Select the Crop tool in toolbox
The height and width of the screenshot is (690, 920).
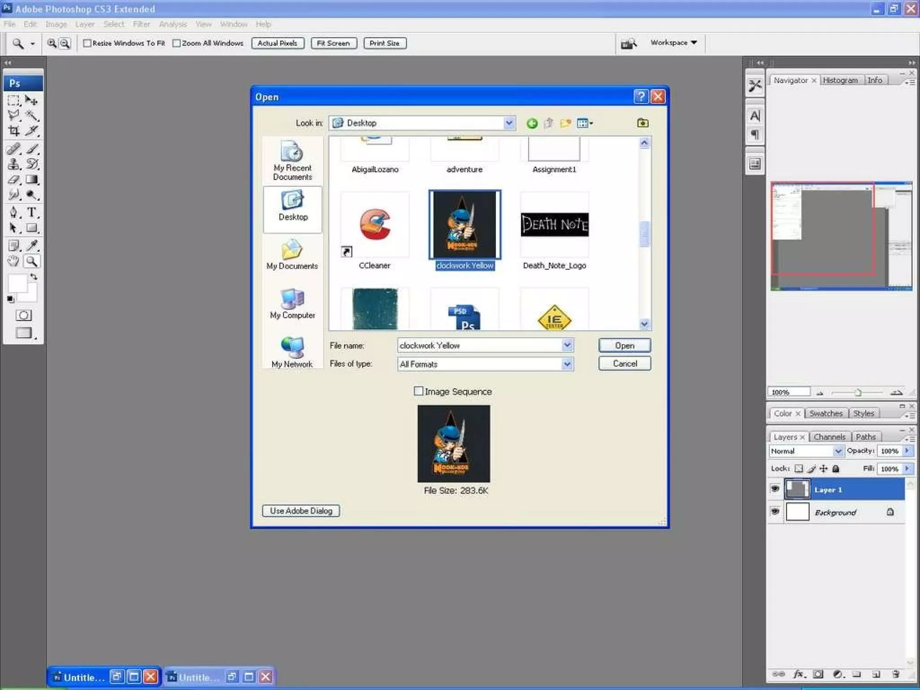coord(13,131)
